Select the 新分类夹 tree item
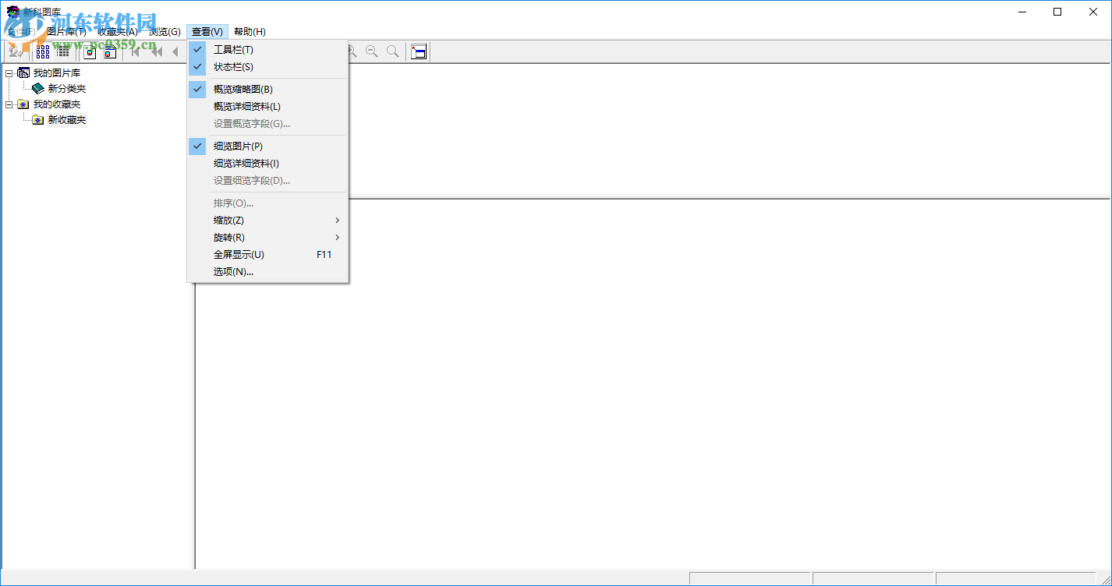The width and height of the screenshot is (1112, 586). point(67,89)
